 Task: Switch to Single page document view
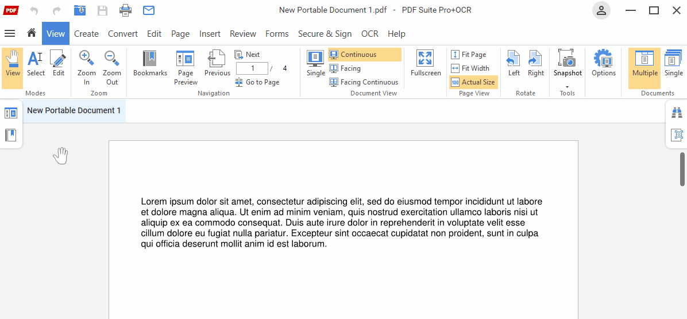coord(315,64)
